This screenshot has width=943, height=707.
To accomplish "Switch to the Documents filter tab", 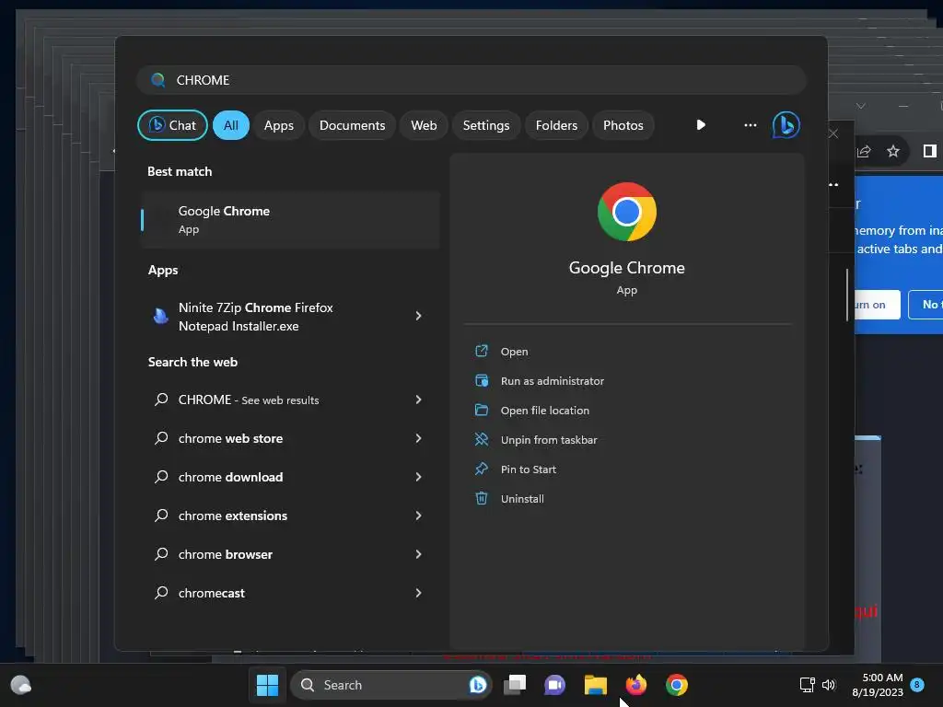I will click(352, 125).
